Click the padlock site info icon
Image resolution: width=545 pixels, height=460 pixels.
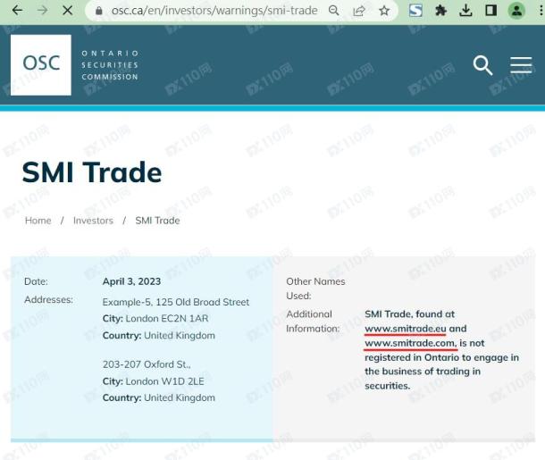pyautogui.click(x=98, y=11)
